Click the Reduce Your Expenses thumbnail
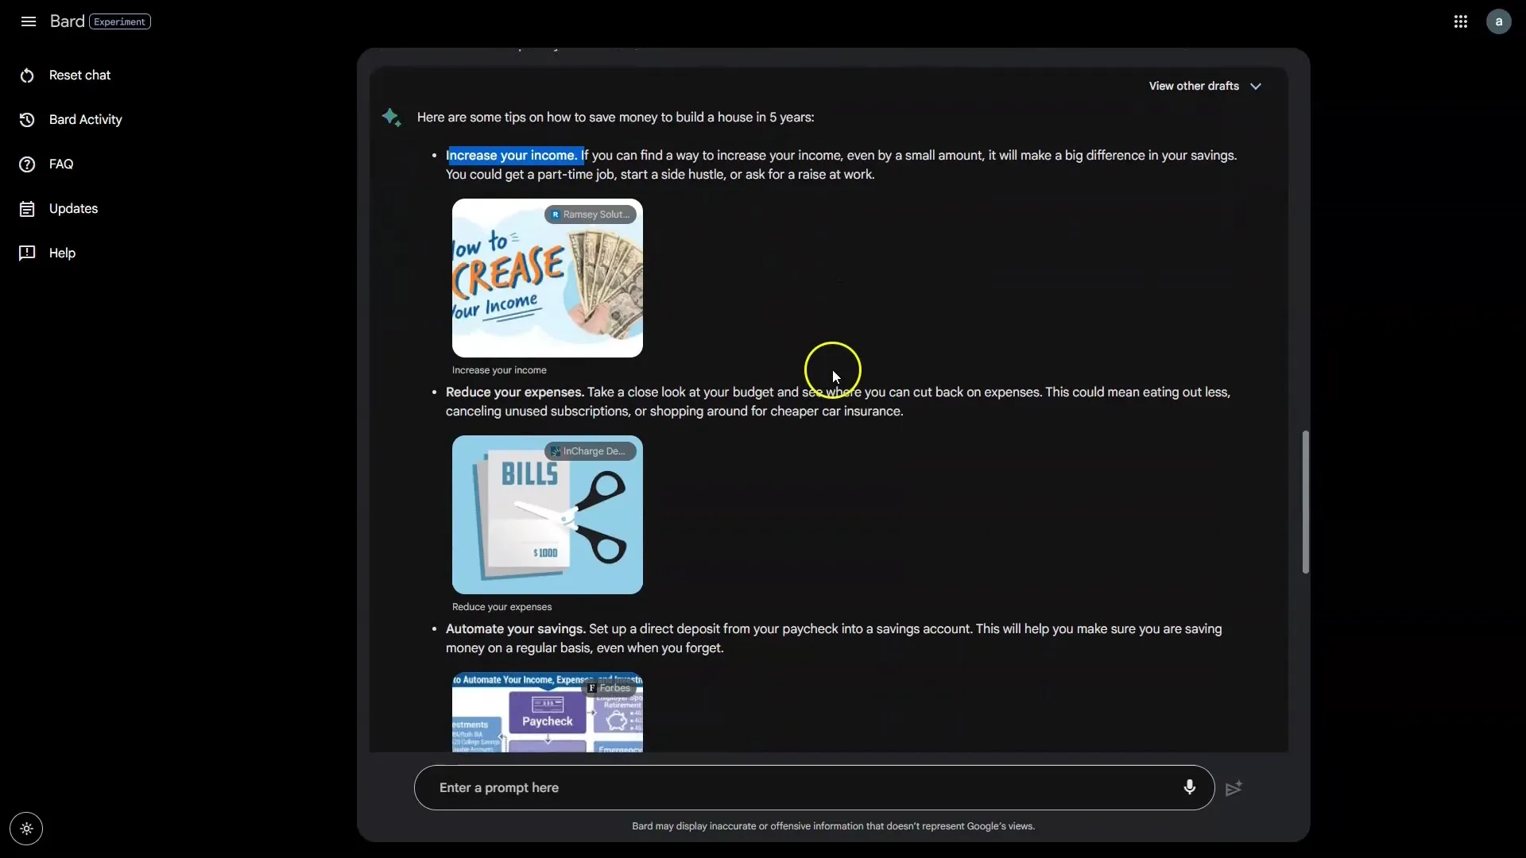 pos(547,513)
